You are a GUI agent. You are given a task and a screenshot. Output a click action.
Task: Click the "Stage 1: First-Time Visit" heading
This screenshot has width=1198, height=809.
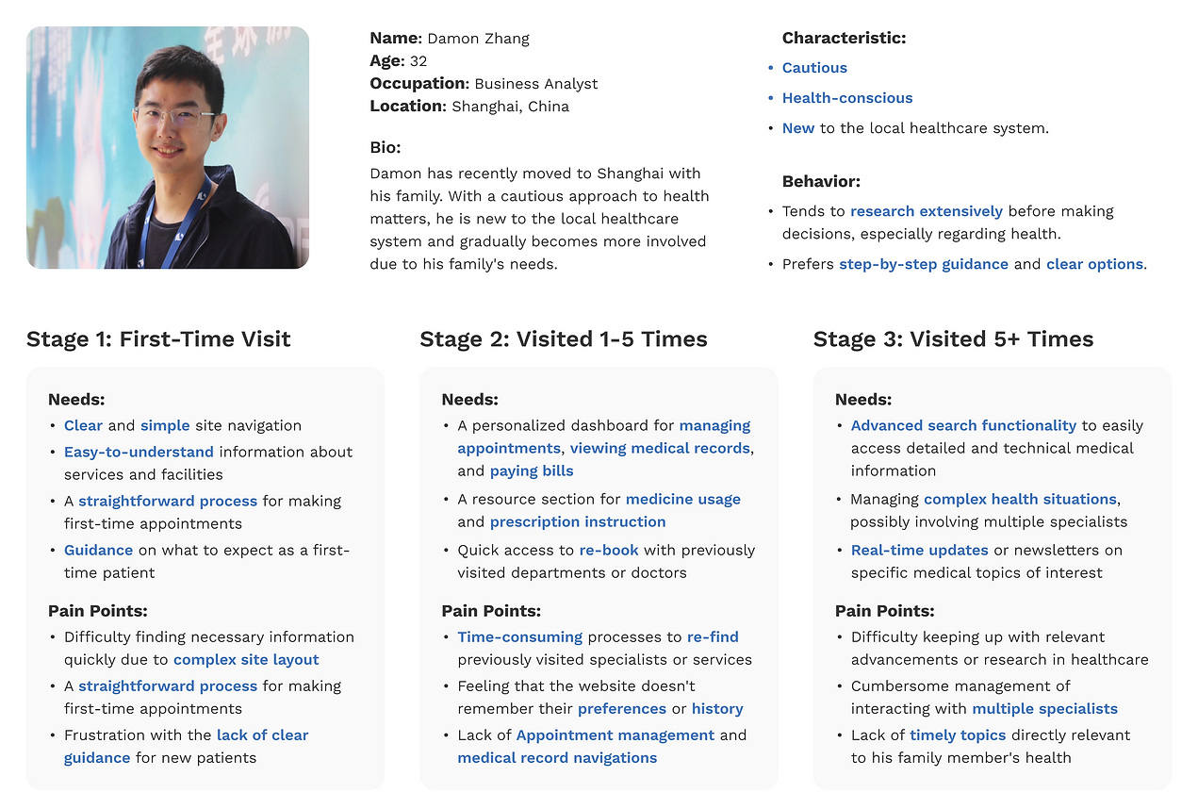[158, 339]
